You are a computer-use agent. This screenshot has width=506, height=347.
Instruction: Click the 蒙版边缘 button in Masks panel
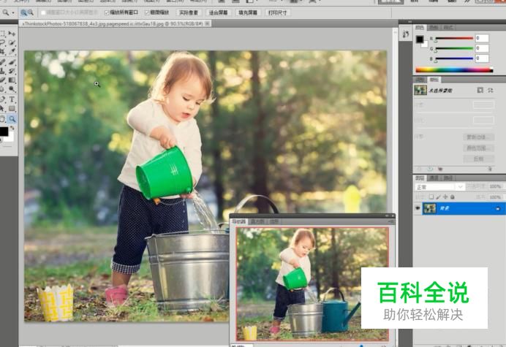[478, 137]
